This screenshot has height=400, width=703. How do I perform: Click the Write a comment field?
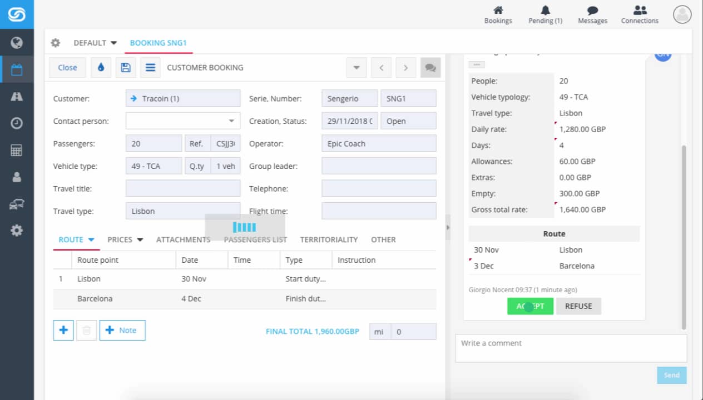(x=571, y=348)
